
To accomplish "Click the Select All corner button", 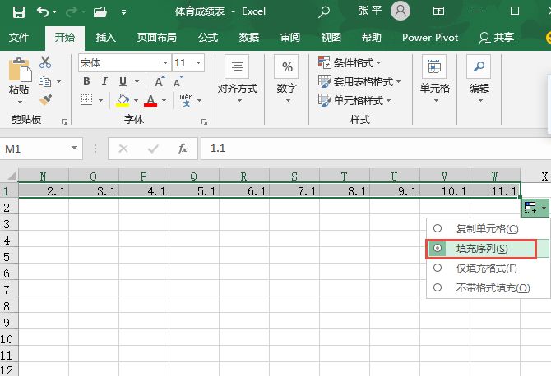I will [10, 176].
